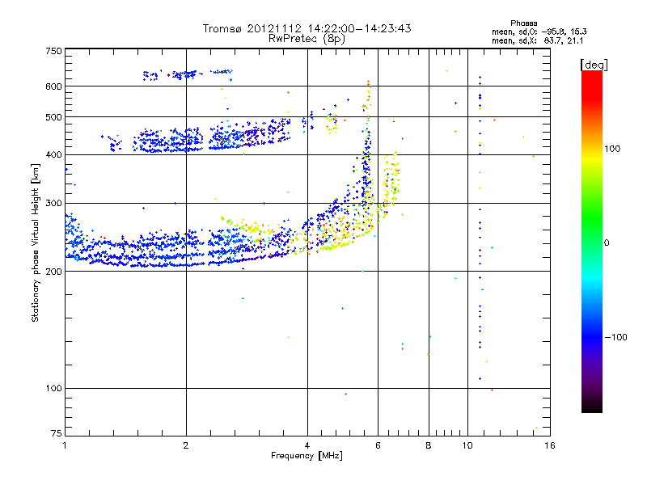Click the y-axis tick label "100"
647x485 pixels.
tap(53, 389)
